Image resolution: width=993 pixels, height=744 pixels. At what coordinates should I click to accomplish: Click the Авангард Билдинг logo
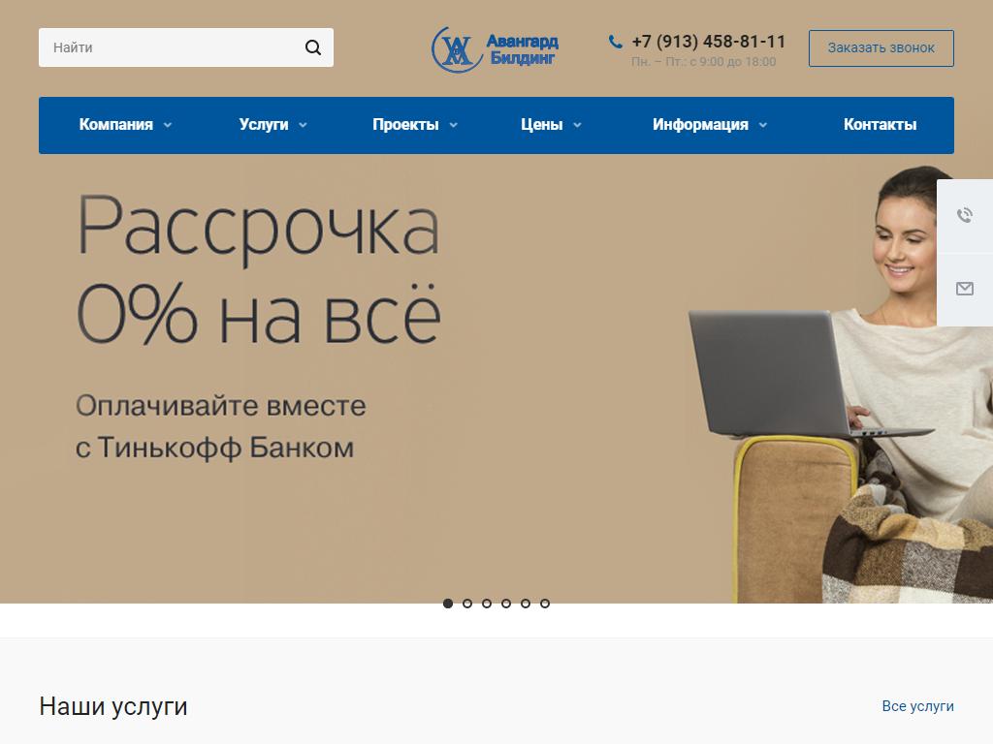496,49
